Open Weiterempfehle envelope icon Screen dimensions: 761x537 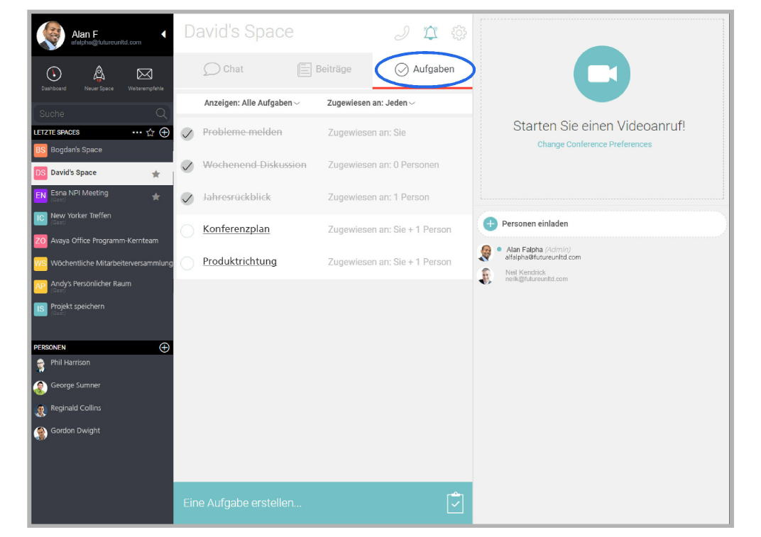click(145, 74)
